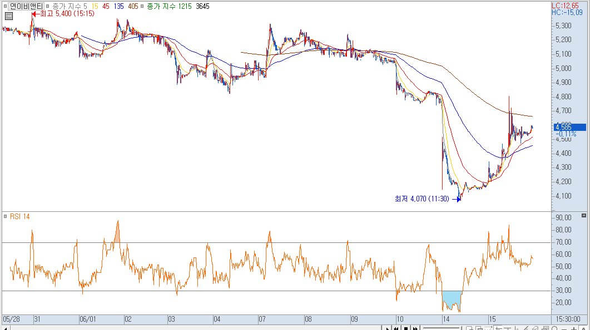Click the stop playback button
The image size is (590, 330).
[405, 328]
